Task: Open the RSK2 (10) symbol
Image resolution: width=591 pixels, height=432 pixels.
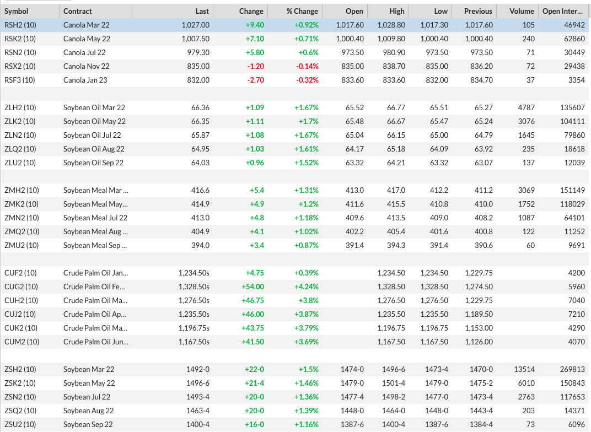Action: pos(20,39)
